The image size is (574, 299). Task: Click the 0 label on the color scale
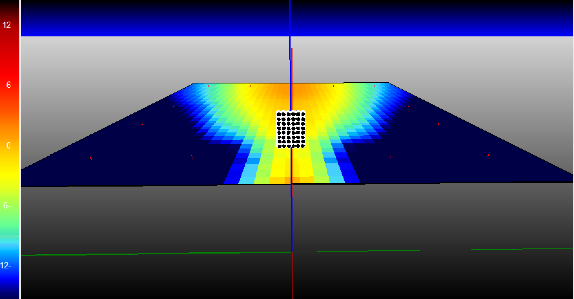point(8,146)
